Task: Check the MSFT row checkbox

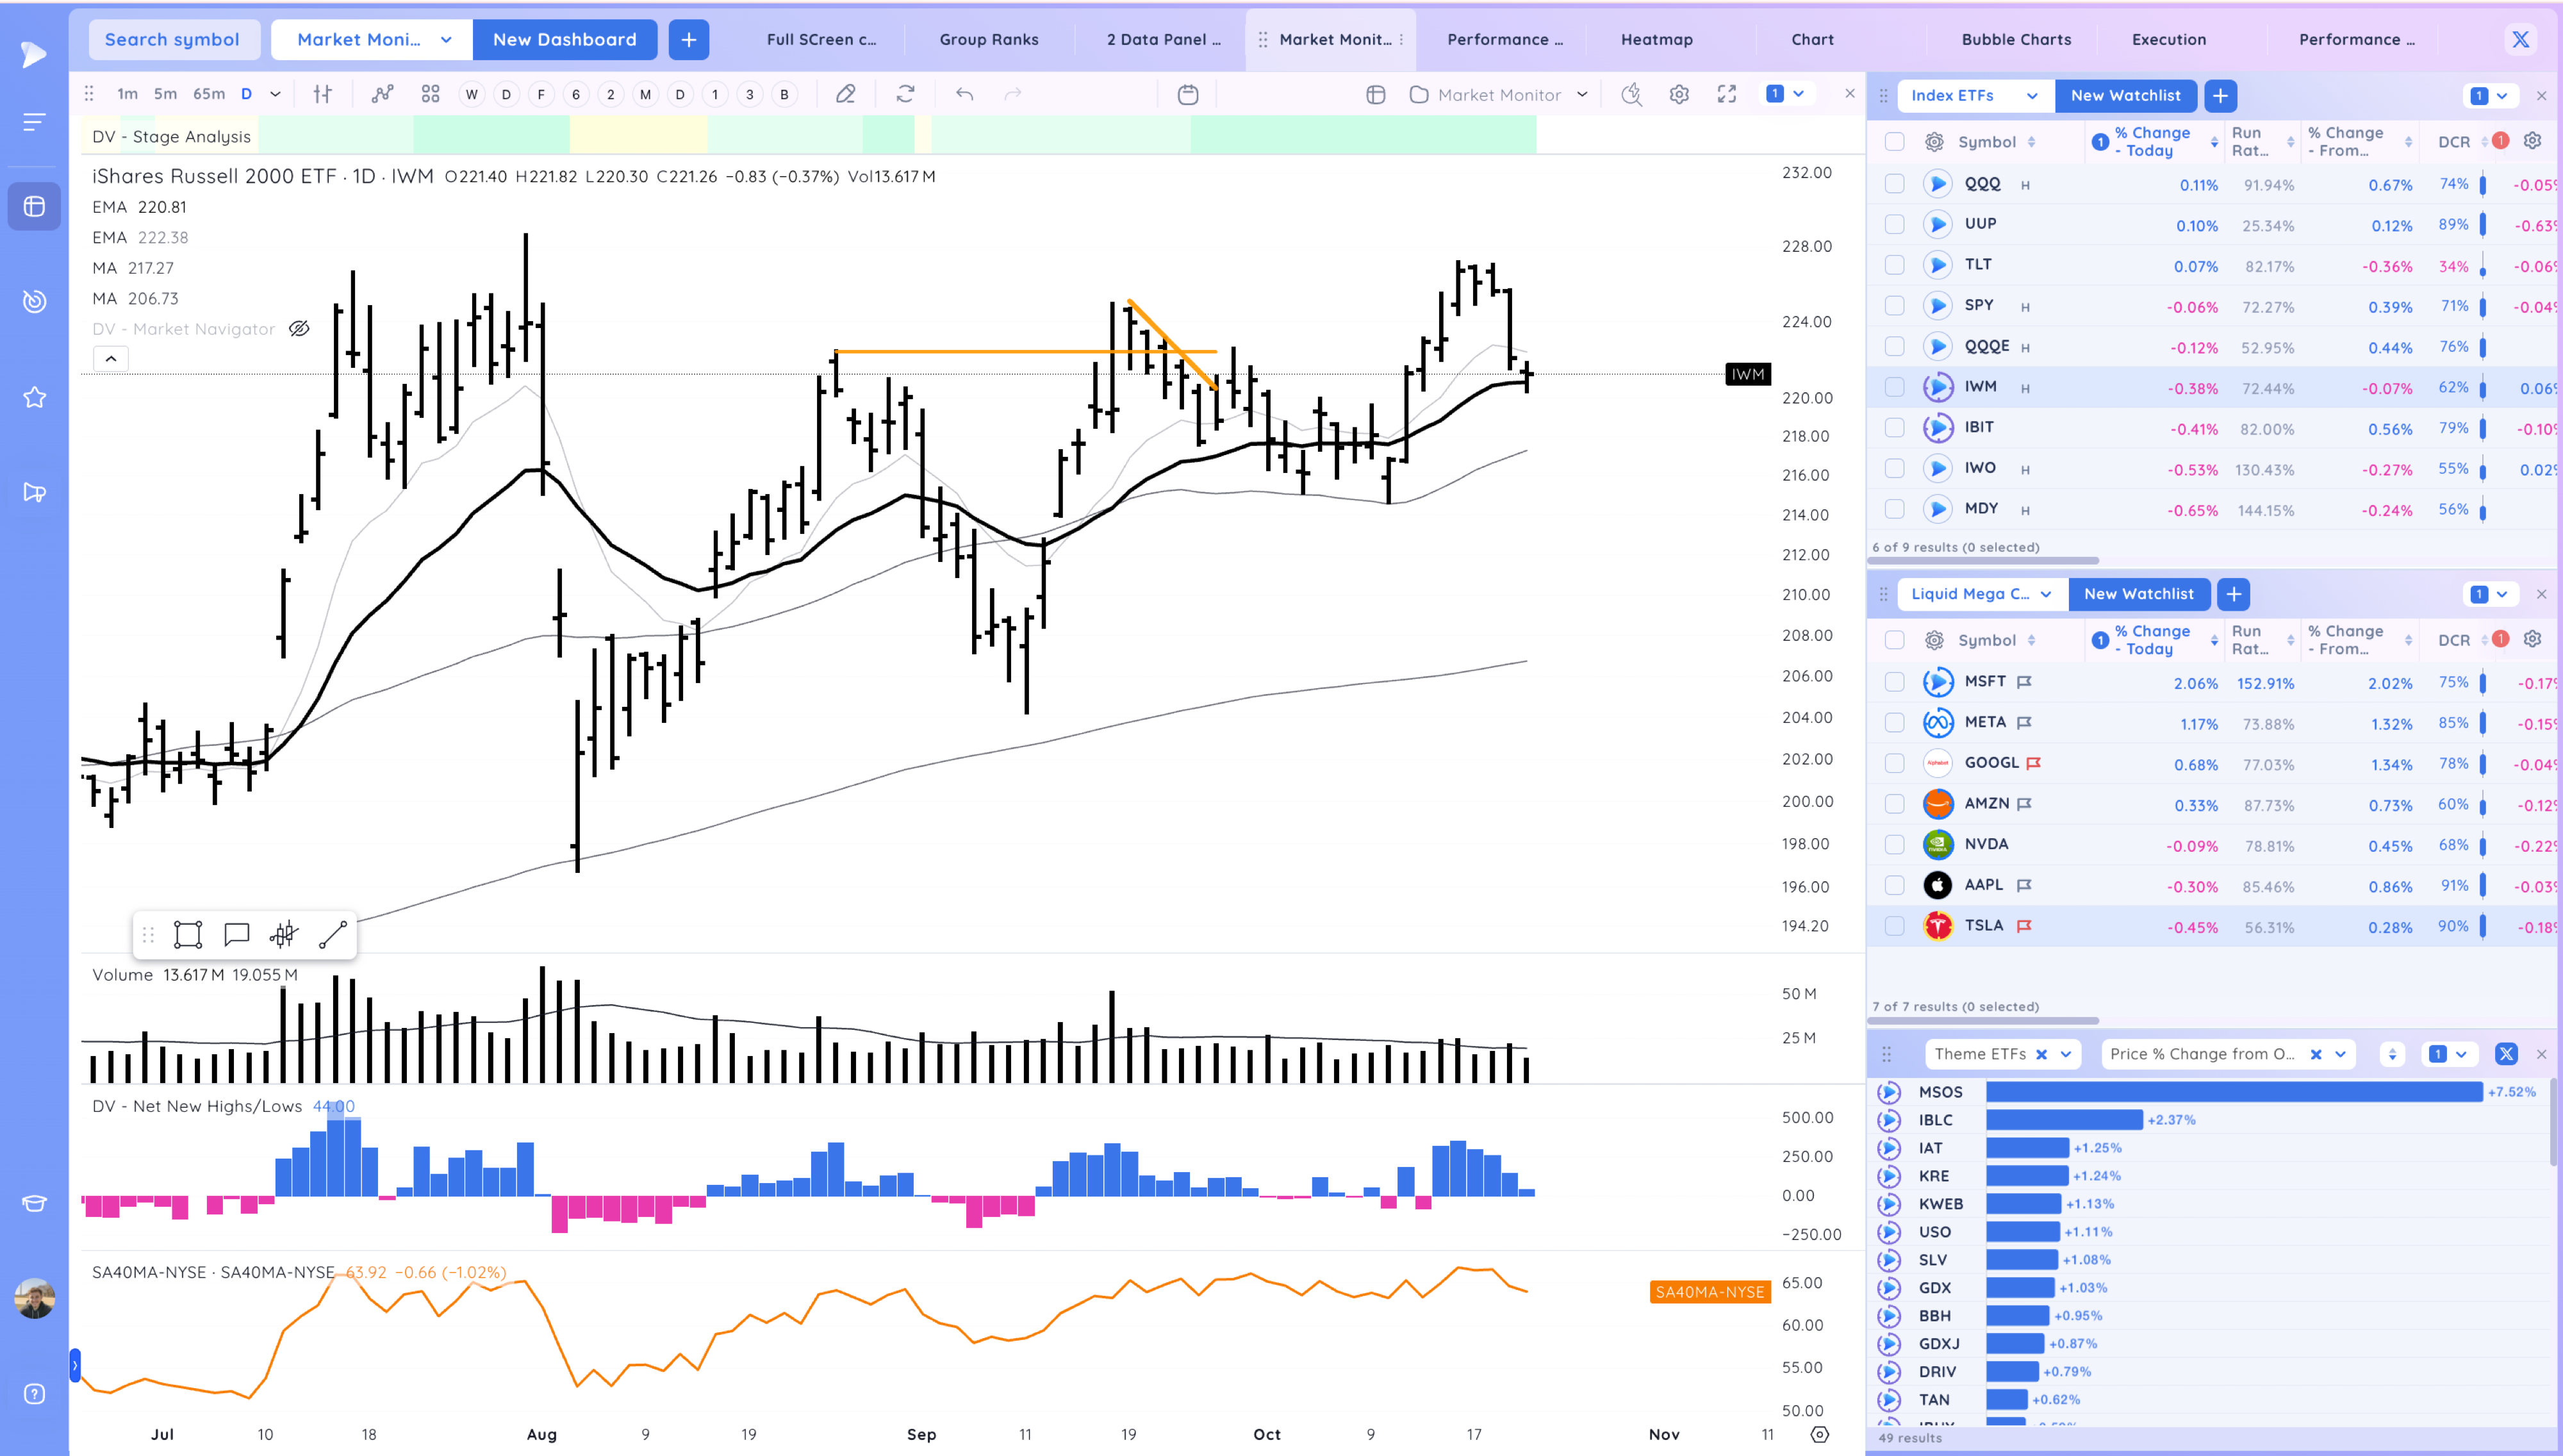Action: tap(1894, 682)
